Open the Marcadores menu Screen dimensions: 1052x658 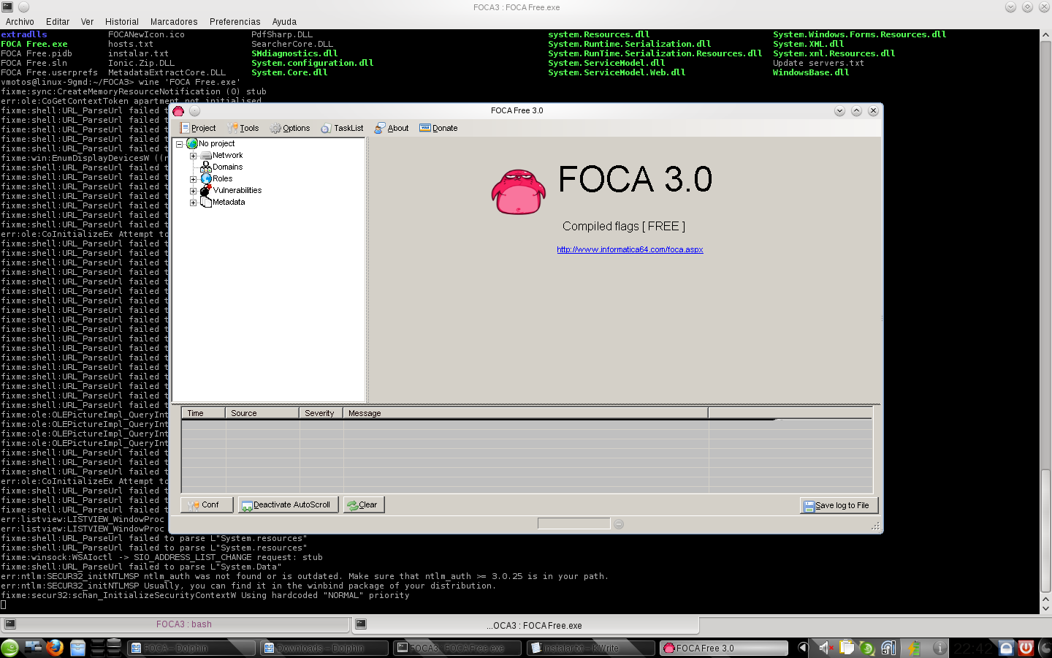[x=174, y=21]
